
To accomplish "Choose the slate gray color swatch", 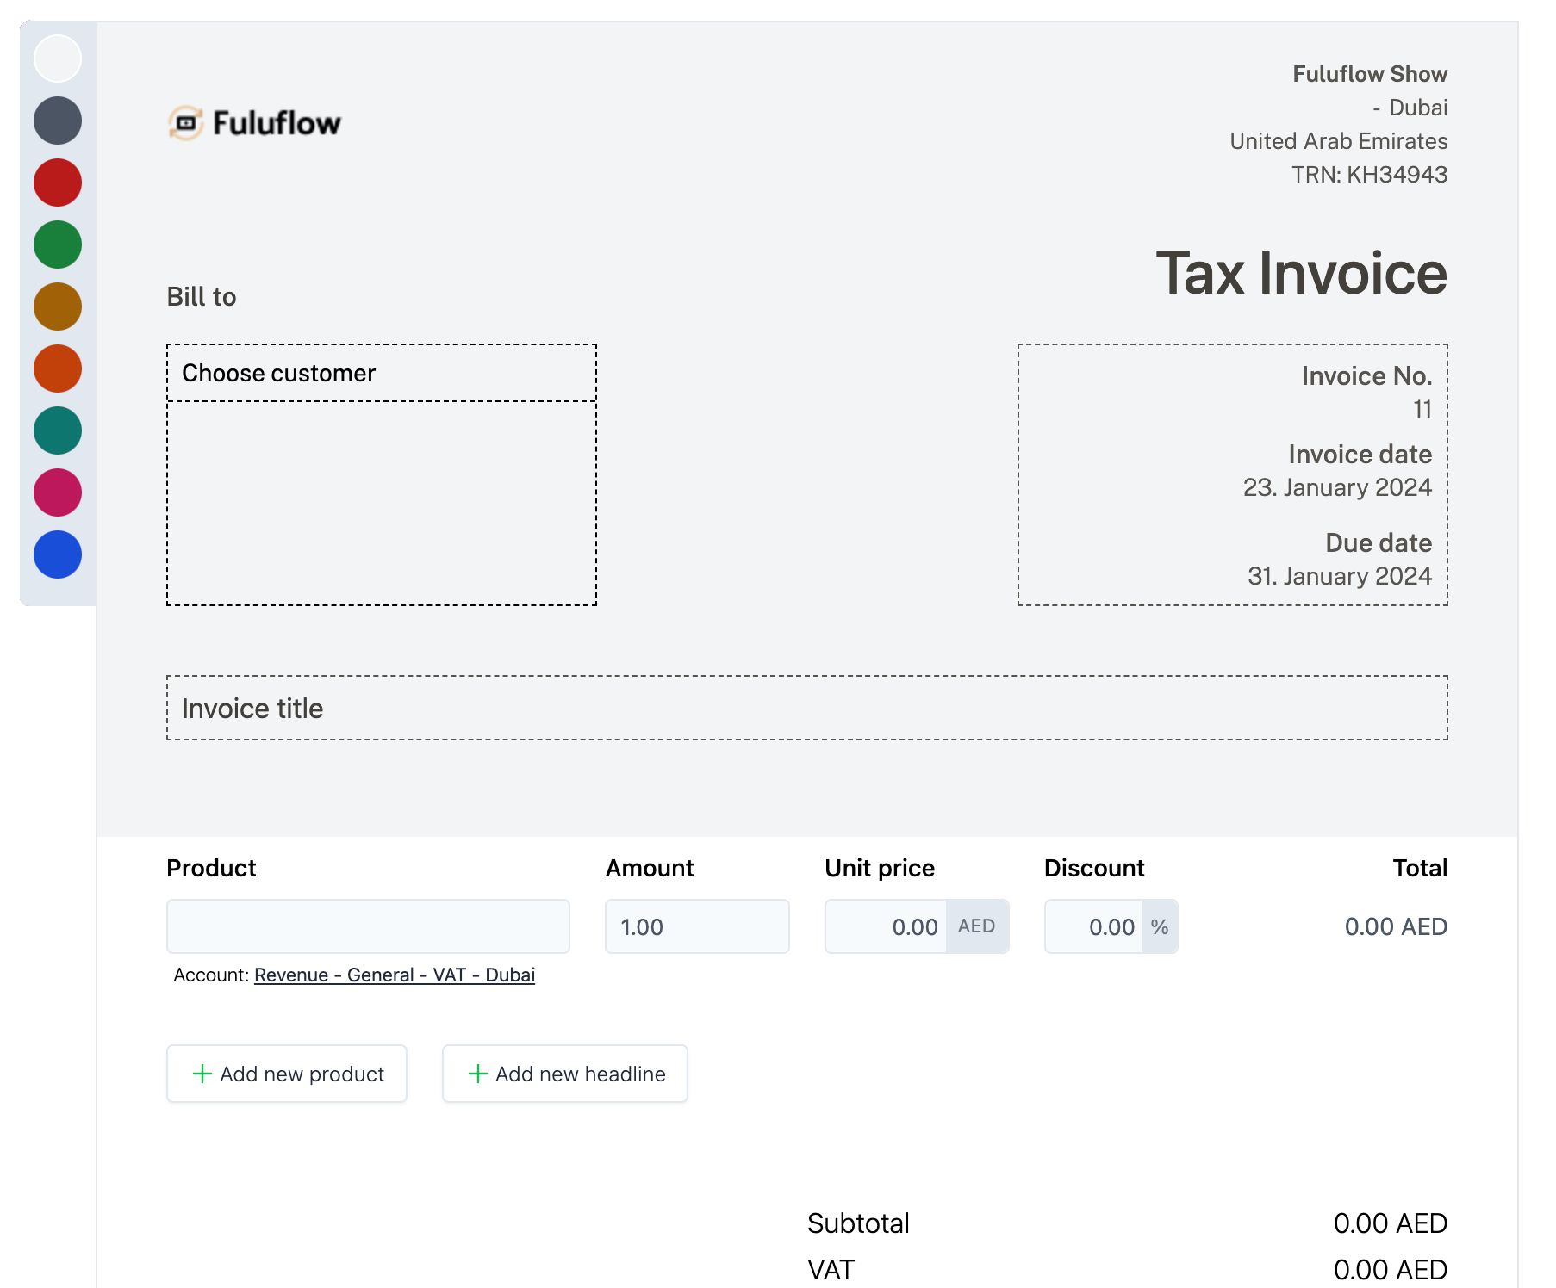I will coord(58,121).
